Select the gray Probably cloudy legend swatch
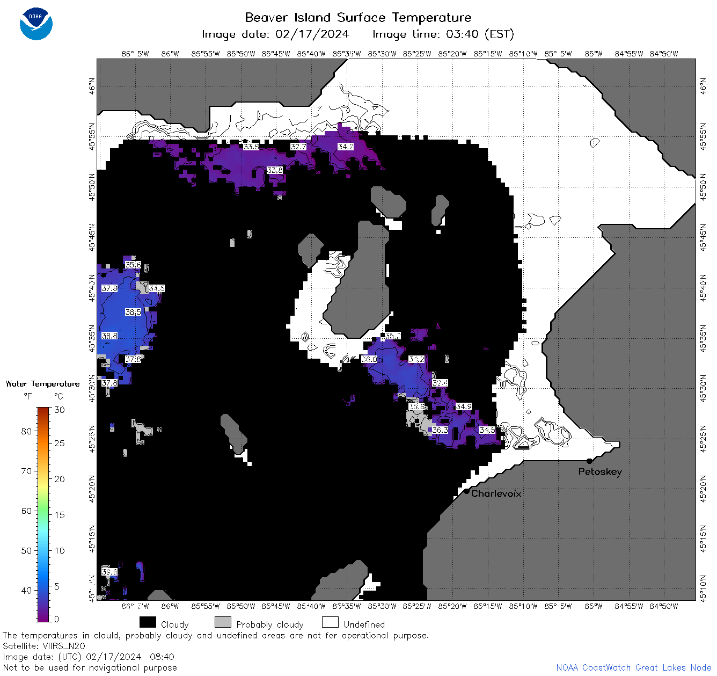 pyautogui.click(x=223, y=622)
